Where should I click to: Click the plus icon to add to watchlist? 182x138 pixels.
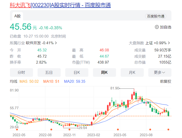pos(157,27)
